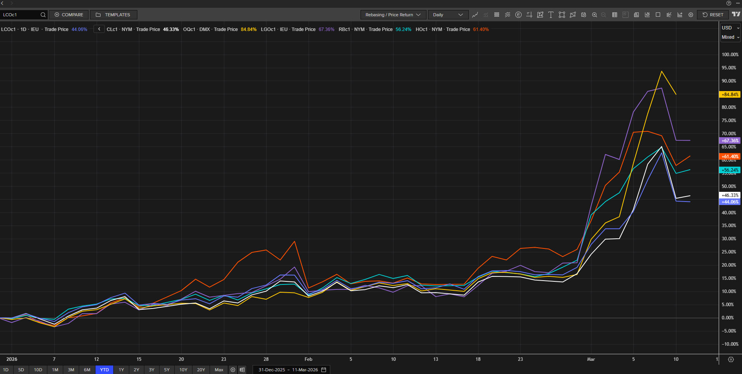Image resolution: width=742 pixels, height=374 pixels.
Task: Click the search magnifier in symbol box
Action: pos(43,15)
